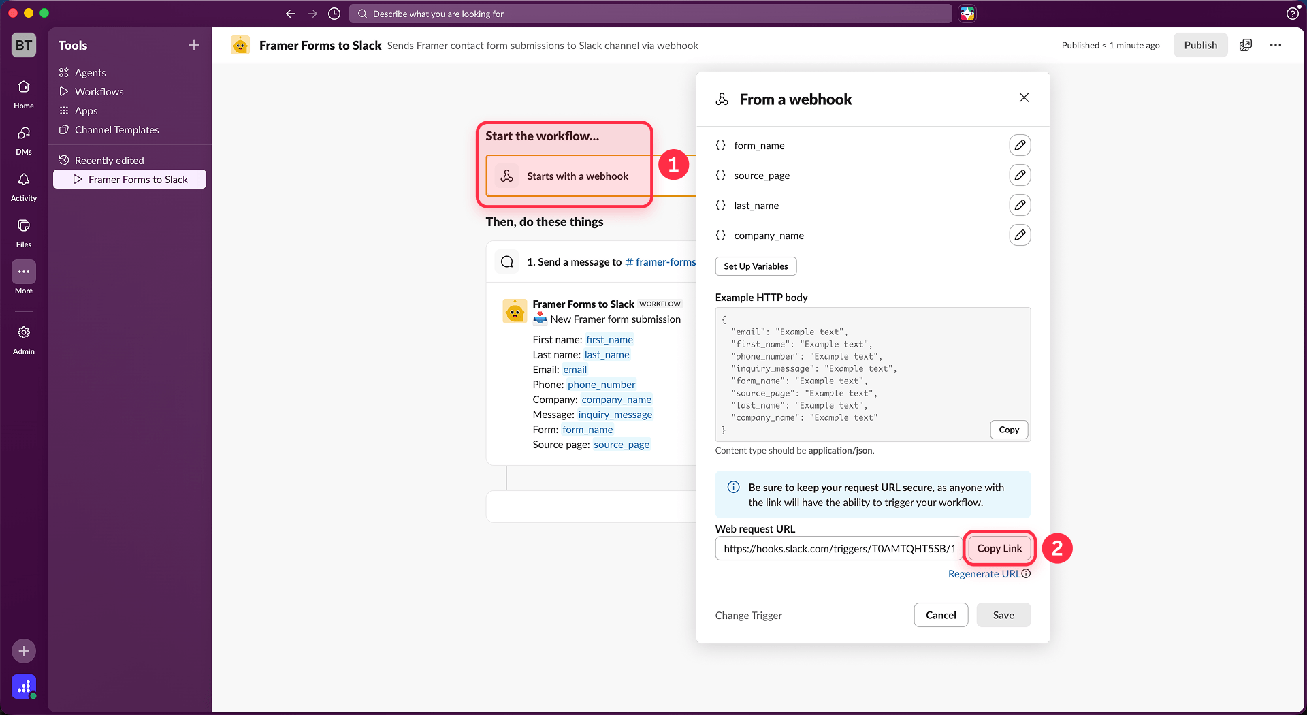This screenshot has height=715, width=1307.
Task: Click the inquiry_message variable token
Action: tap(615, 415)
